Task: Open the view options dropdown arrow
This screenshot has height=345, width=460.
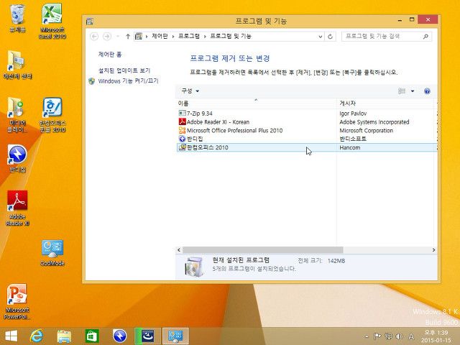Action: (413, 91)
